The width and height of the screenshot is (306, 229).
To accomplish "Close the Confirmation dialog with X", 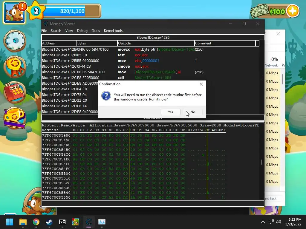I will [x=201, y=84].
